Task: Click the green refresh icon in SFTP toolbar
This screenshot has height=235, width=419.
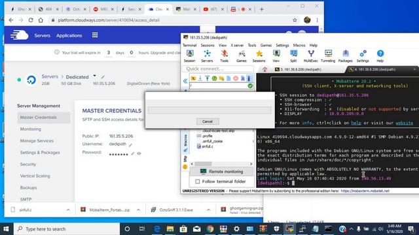Action: click(x=214, y=78)
